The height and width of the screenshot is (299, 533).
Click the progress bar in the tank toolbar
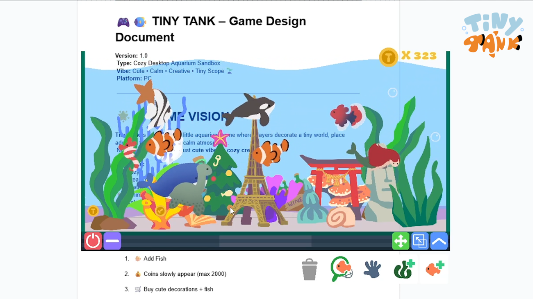pyautogui.click(x=264, y=241)
